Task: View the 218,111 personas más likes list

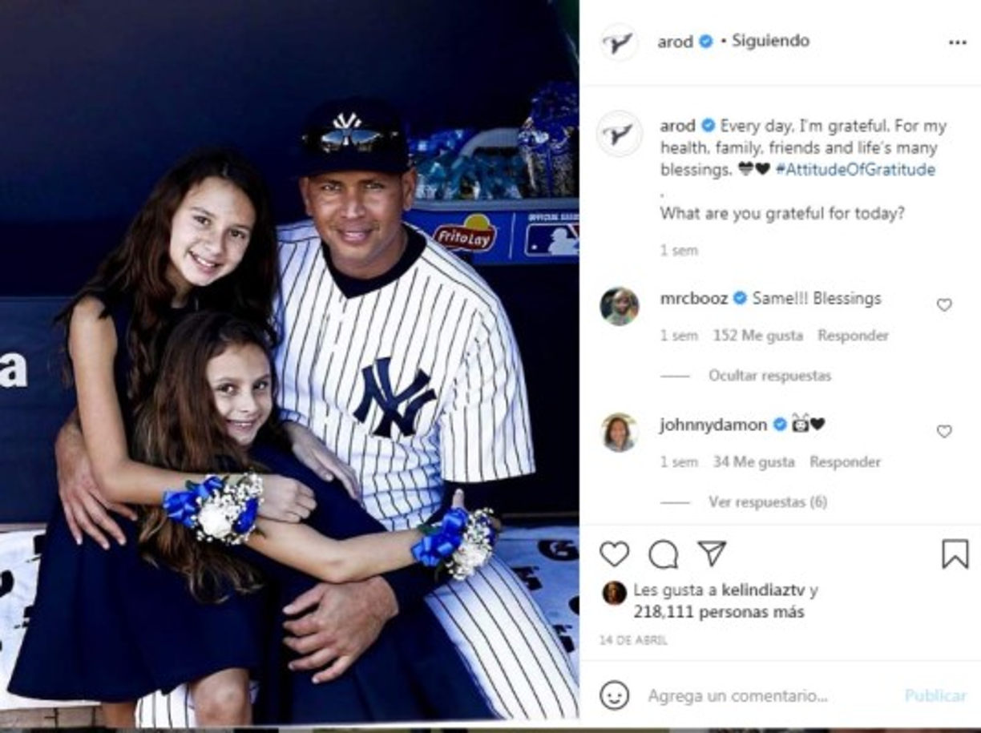Action: pos(719,612)
